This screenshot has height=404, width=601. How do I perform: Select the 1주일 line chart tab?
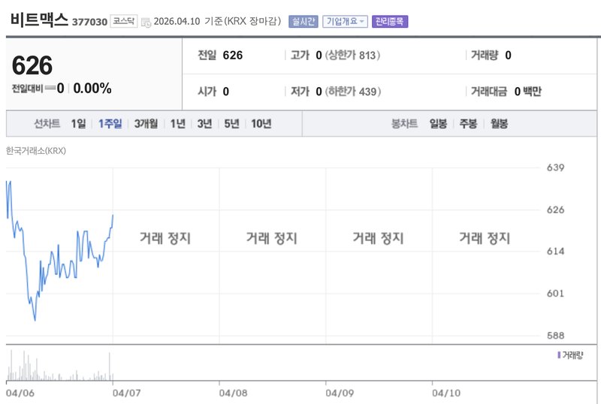click(x=110, y=124)
